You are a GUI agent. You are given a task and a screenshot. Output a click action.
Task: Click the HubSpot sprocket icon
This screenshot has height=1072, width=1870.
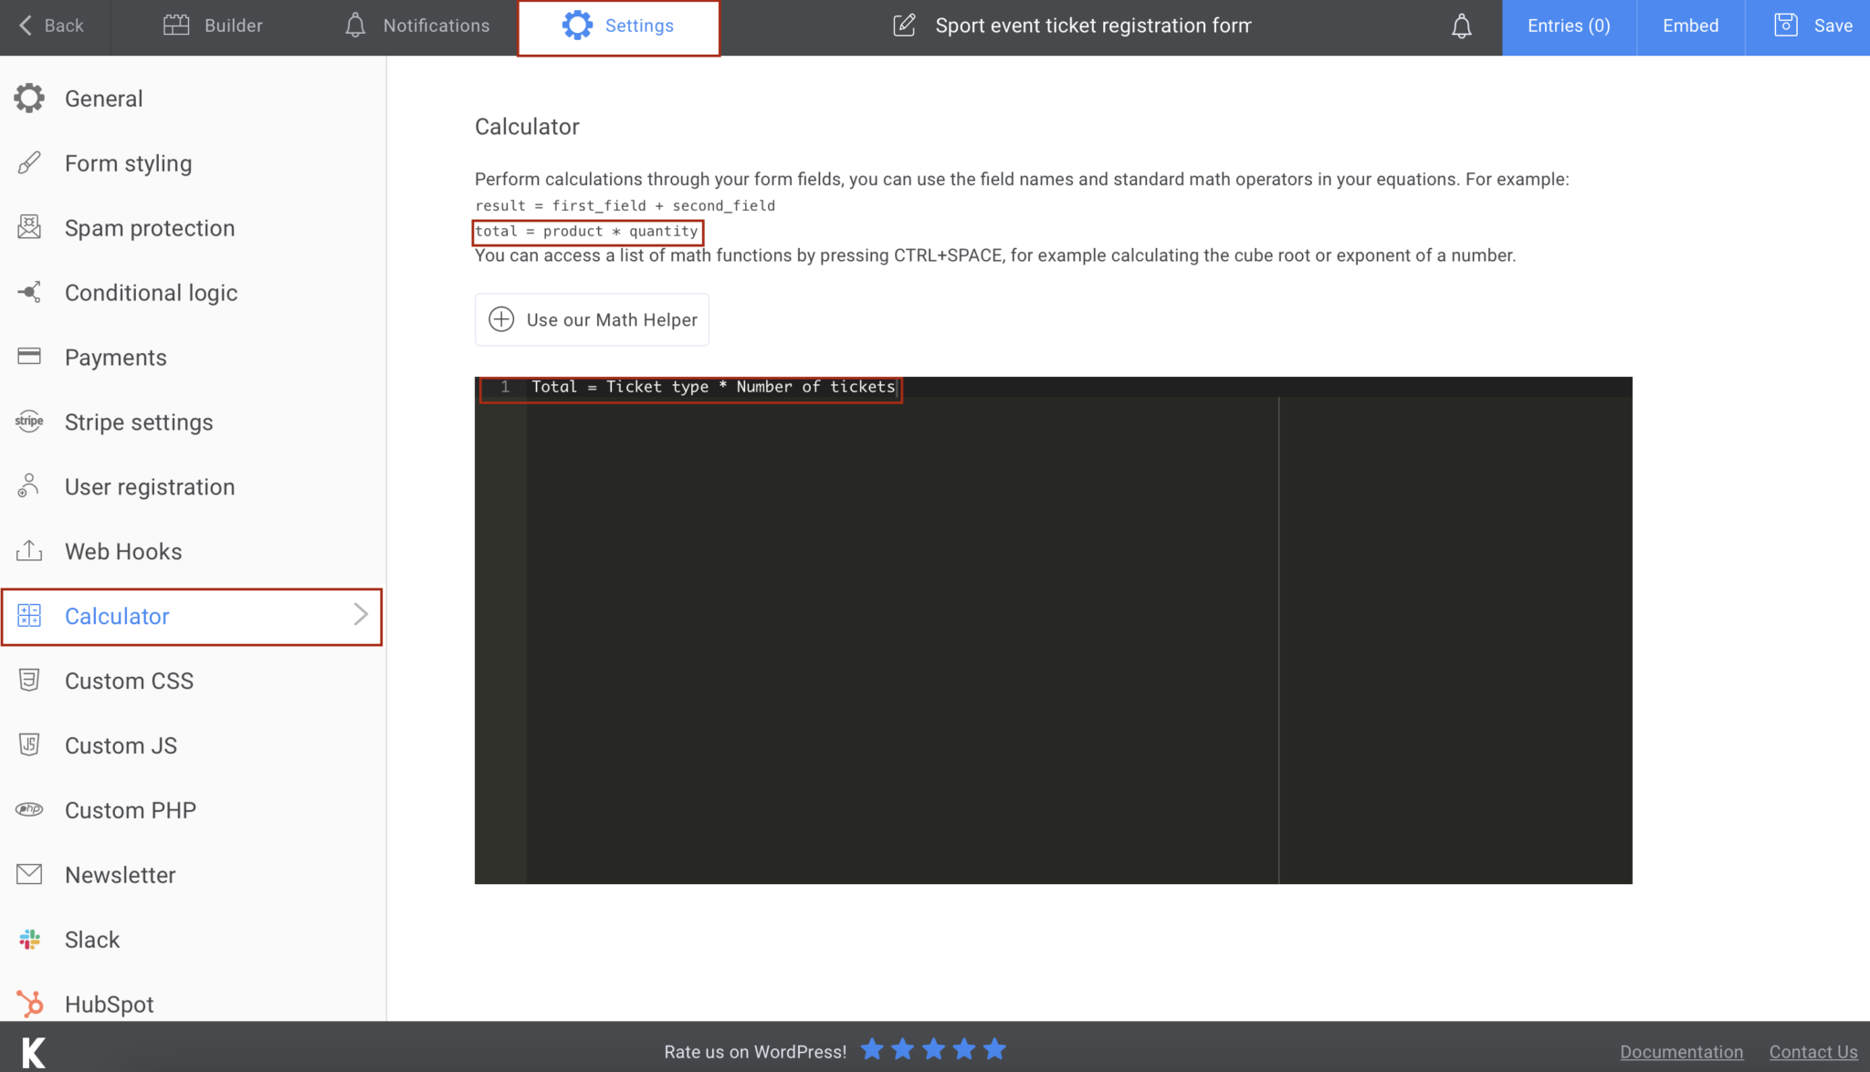29,1004
